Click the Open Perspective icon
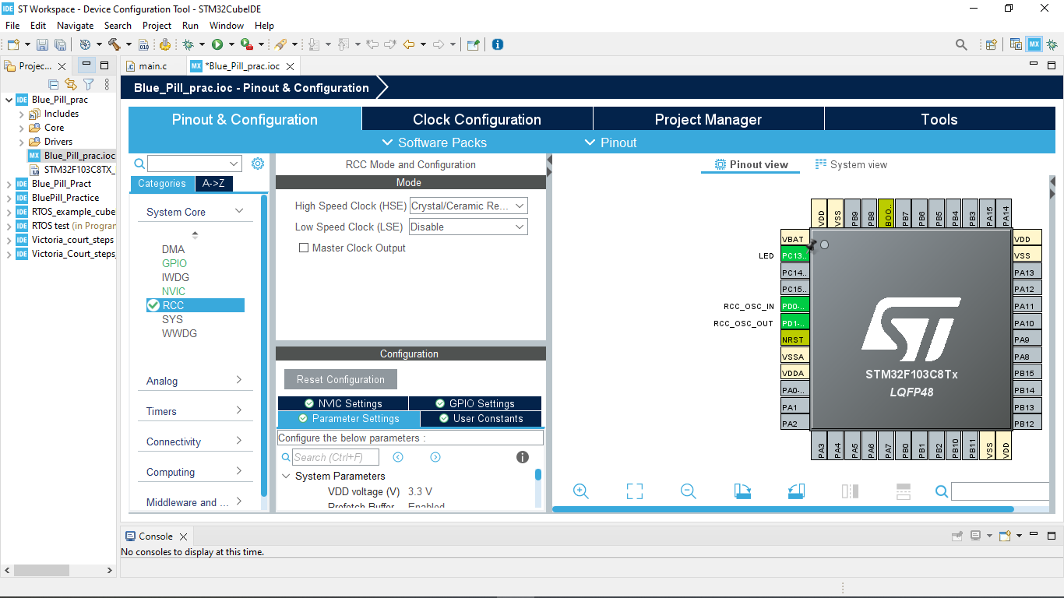Image resolution: width=1064 pixels, height=598 pixels. 992,44
